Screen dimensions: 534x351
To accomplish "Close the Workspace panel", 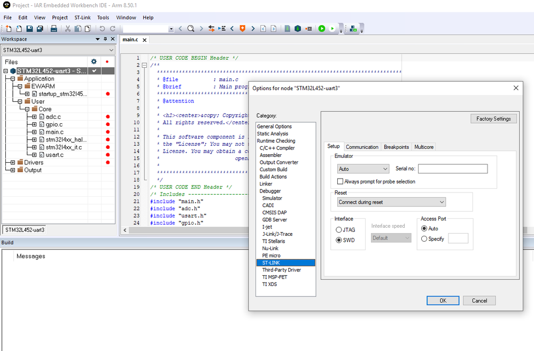I will point(113,39).
